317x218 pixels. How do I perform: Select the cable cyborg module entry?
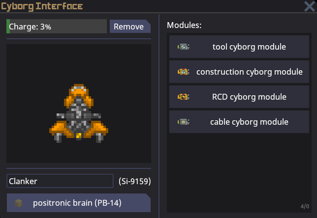(249, 122)
